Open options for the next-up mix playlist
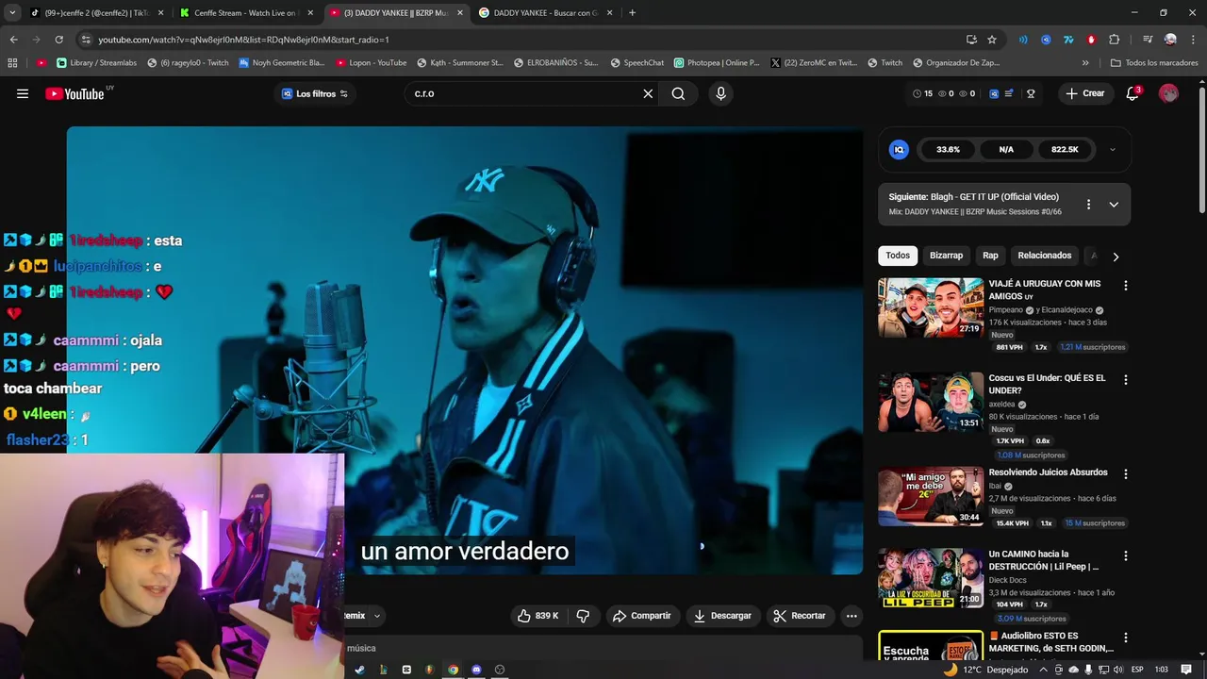The image size is (1207, 679). tap(1088, 205)
